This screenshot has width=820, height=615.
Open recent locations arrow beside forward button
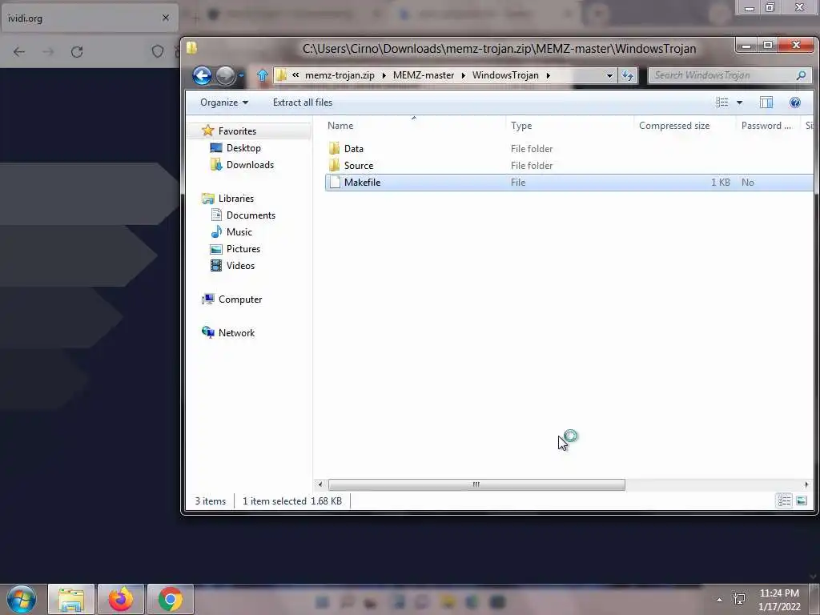tap(241, 76)
